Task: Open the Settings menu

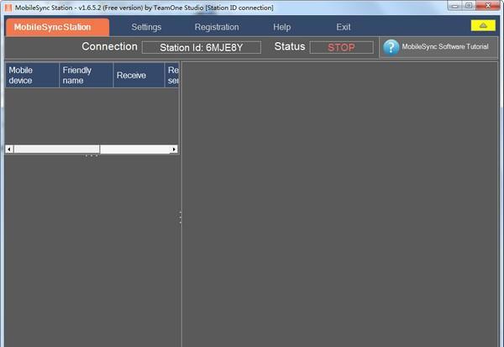Action: 146,27
